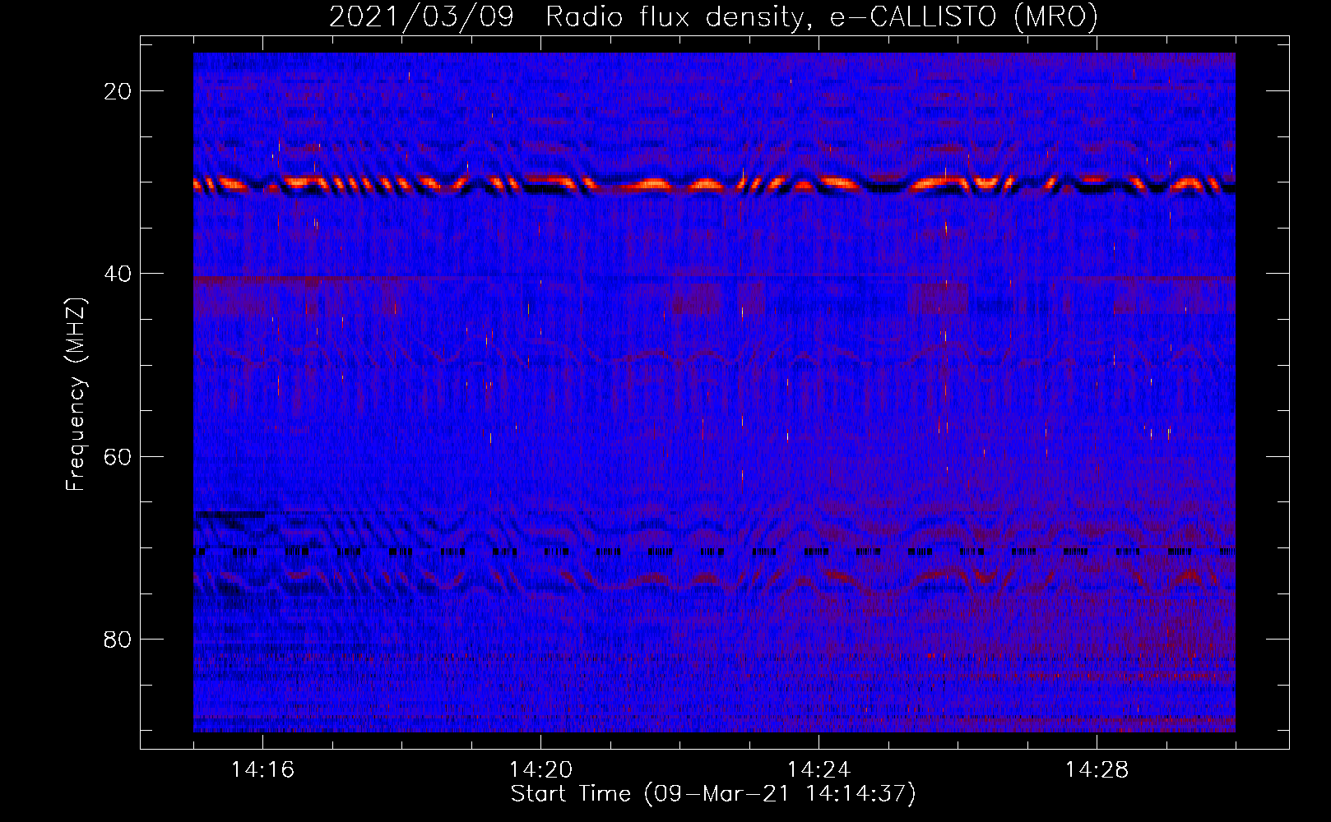
Task: Click the 'Start Time (09-Mar-21 14:14:37)' axis label
Action: coord(713,794)
